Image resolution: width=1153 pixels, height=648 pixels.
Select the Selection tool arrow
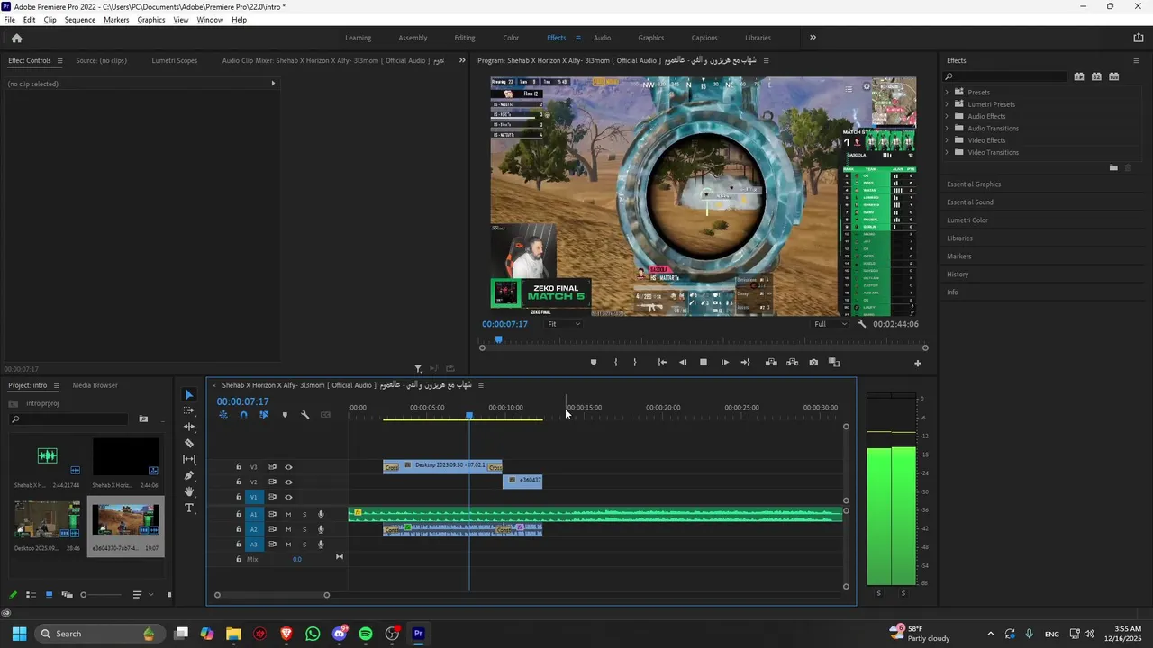tap(189, 394)
